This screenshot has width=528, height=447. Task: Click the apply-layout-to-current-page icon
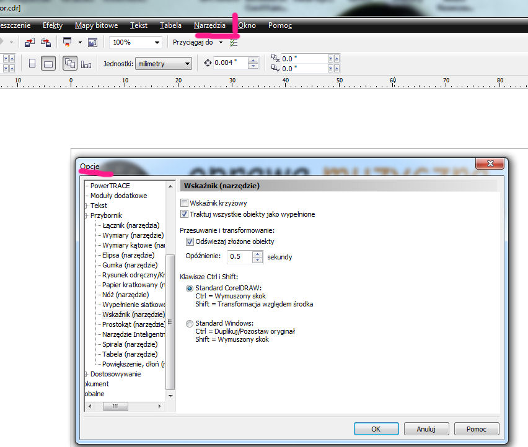86,63
